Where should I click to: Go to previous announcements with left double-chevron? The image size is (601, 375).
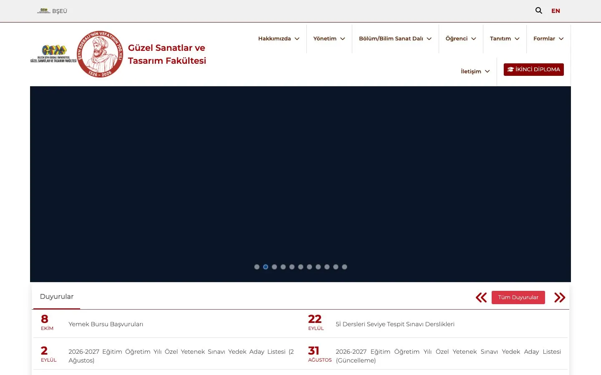tap(481, 297)
